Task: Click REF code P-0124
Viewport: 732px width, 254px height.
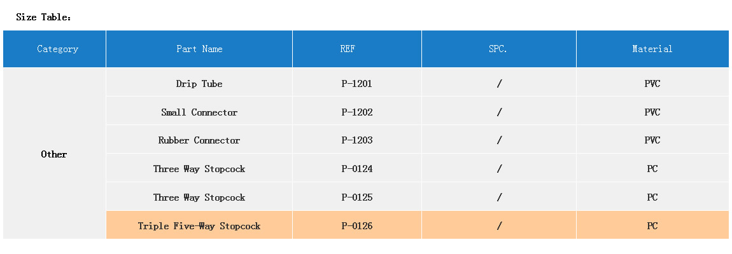Action: click(357, 169)
